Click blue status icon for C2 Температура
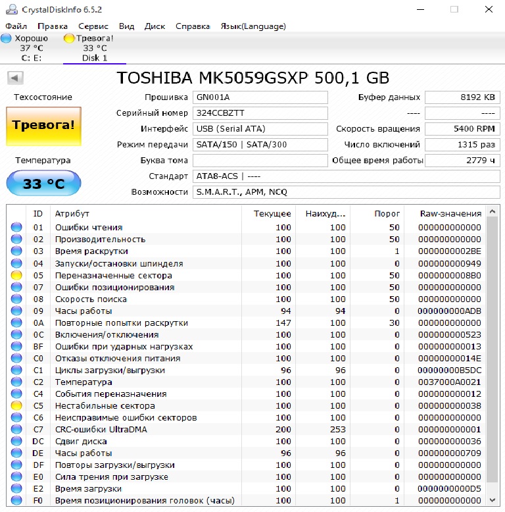 [16, 382]
